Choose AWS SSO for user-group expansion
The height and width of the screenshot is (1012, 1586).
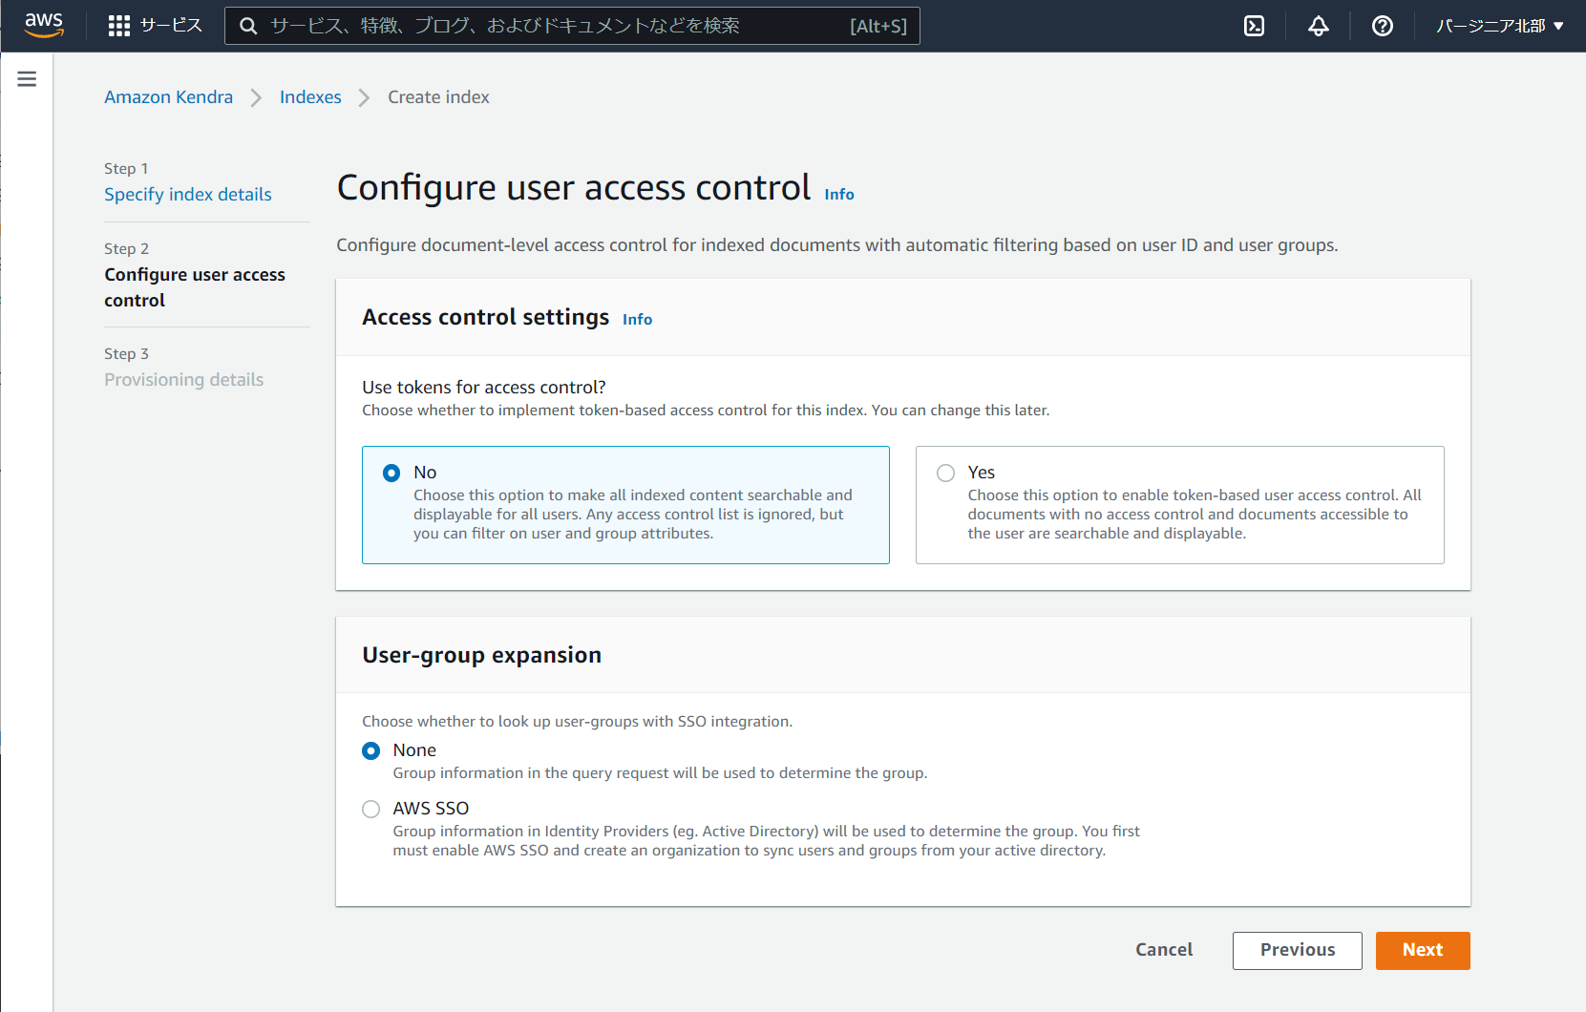[371, 810]
